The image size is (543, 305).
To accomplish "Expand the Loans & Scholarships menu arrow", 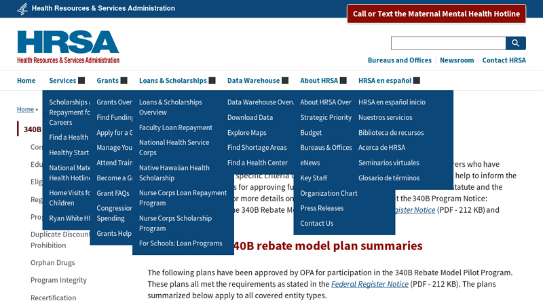I will click(x=212, y=81).
